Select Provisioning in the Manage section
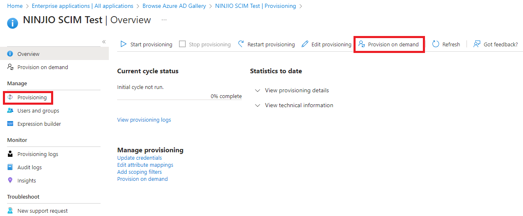Image resolution: width=523 pixels, height=216 pixels. (32, 97)
